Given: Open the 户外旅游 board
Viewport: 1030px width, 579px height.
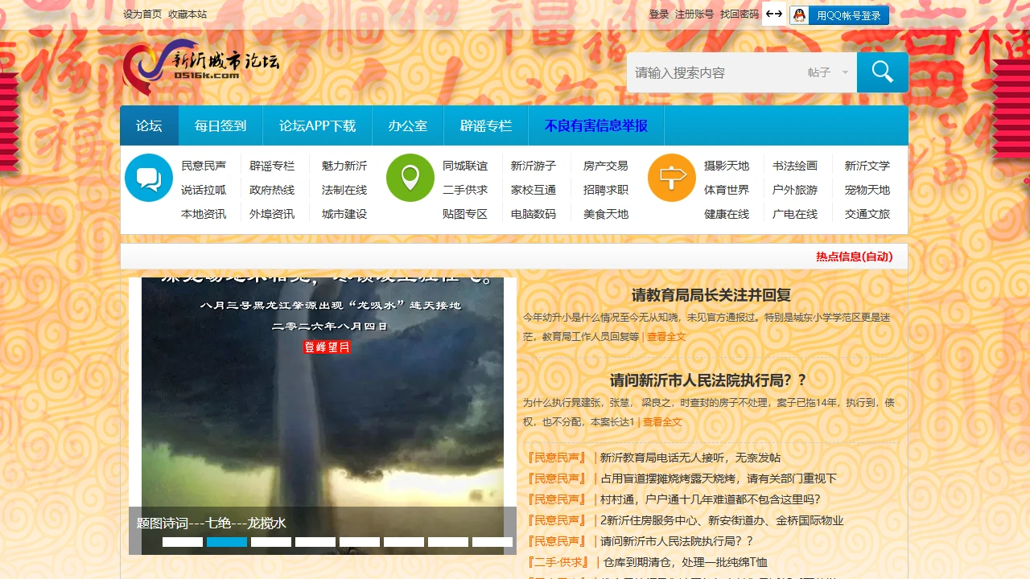Looking at the screenshot, I should 795,190.
